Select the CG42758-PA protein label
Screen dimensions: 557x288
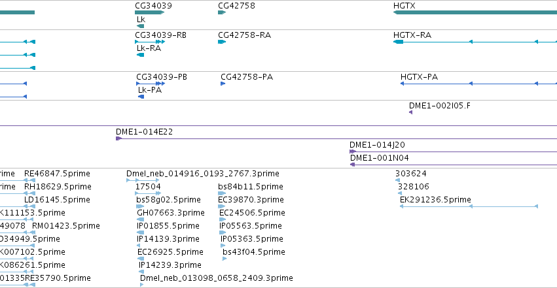pos(247,77)
